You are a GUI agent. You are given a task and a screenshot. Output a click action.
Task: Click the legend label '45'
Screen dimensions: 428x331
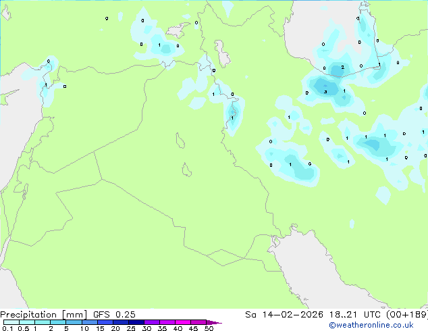pyautogui.click(x=193, y=328)
